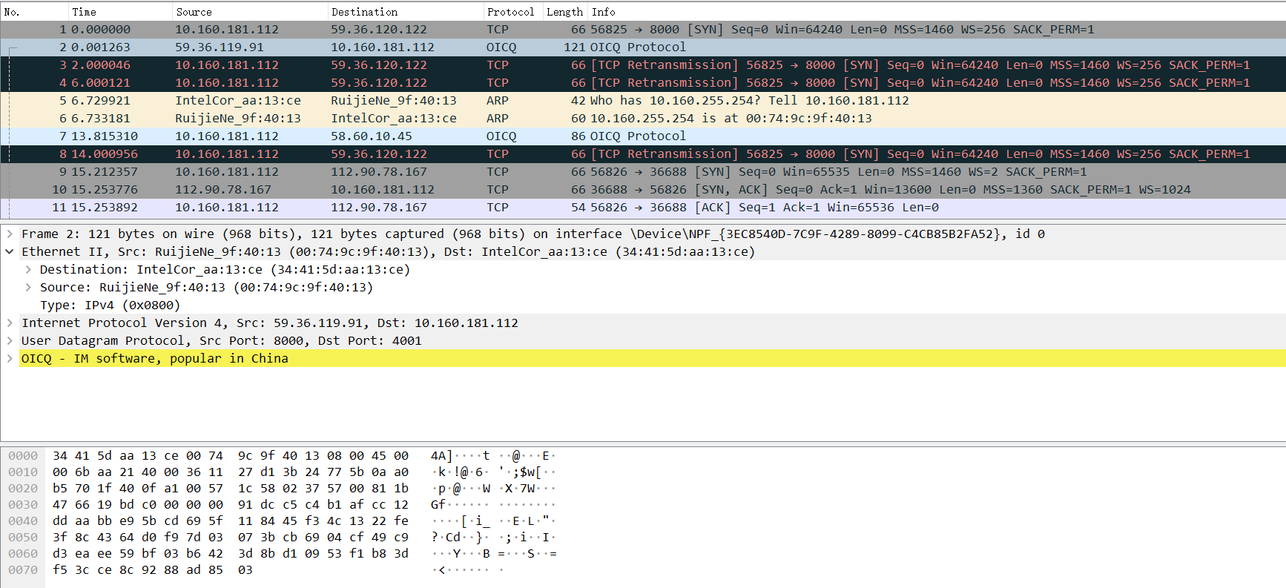Click destination 58.60.10.45 cell
The width and height of the screenshot is (1286, 588).
[x=372, y=136]
